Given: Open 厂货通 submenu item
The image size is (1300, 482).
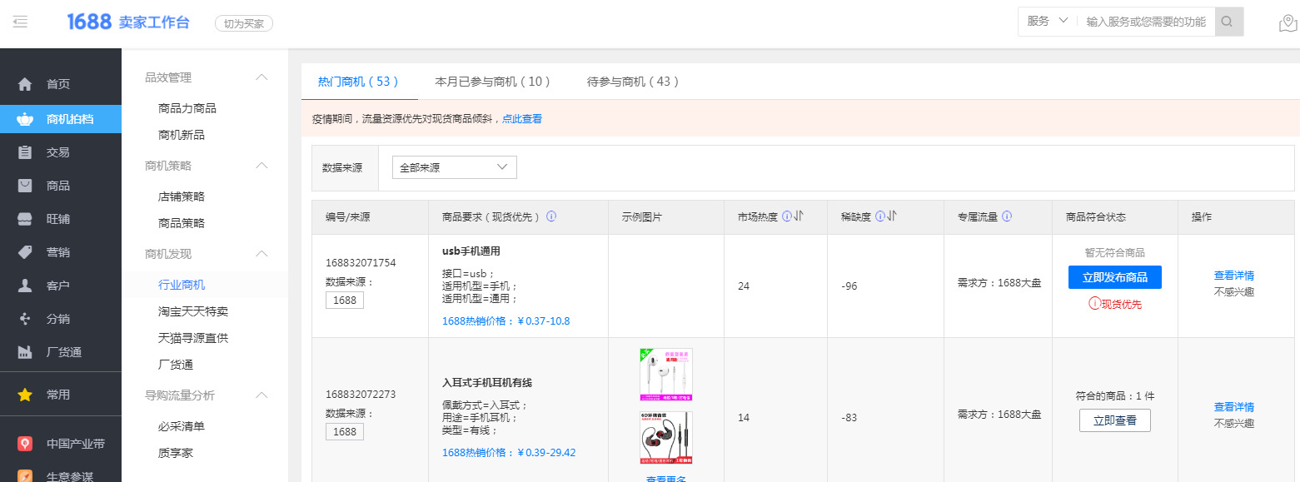Looking at the screenshot, I should coord(176,365).
